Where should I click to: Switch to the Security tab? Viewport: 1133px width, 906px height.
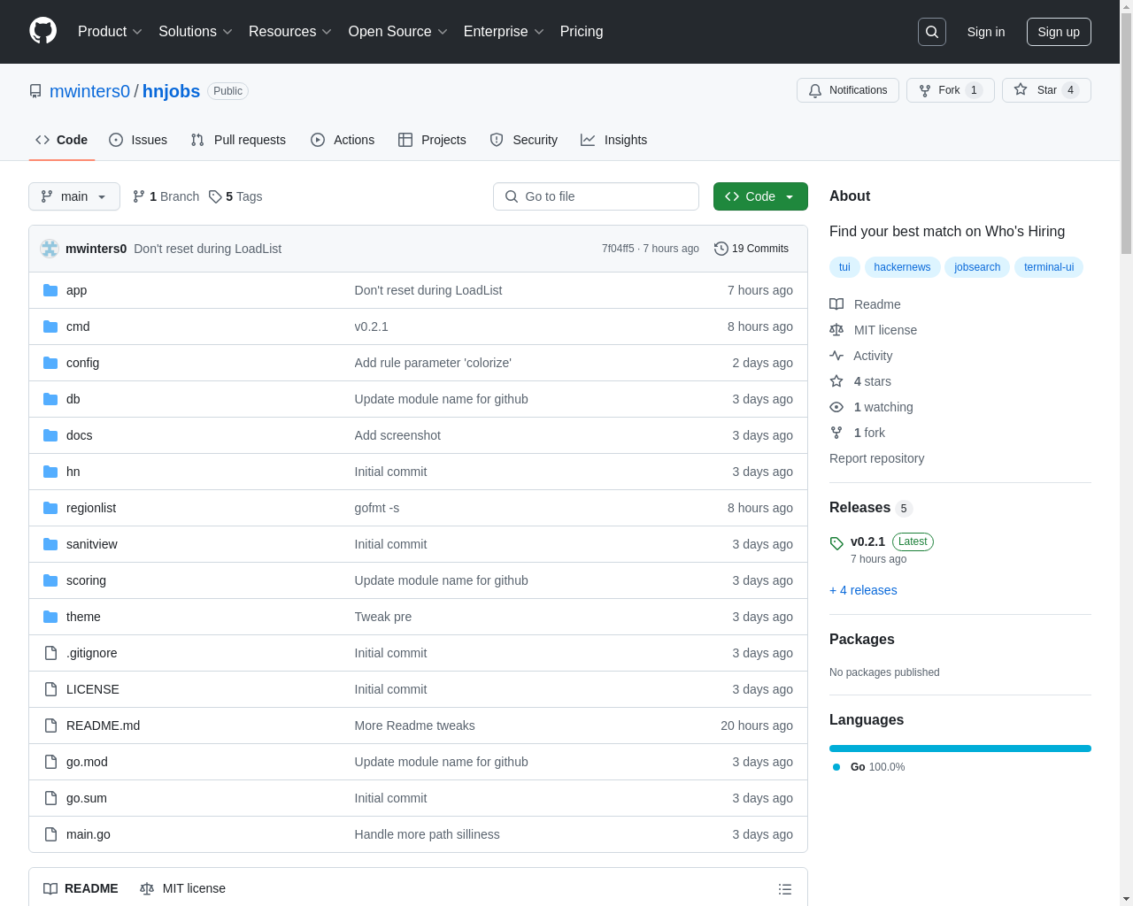click(x=524, y=140)
